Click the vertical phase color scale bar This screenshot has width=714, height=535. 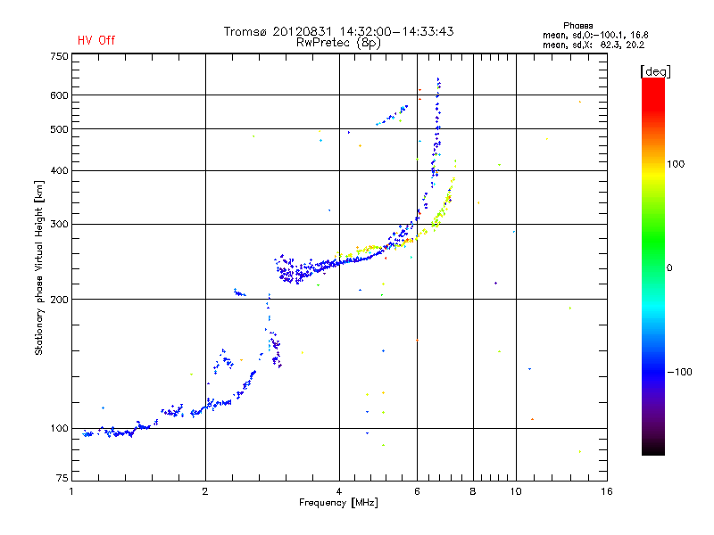[x=653, y=267]
